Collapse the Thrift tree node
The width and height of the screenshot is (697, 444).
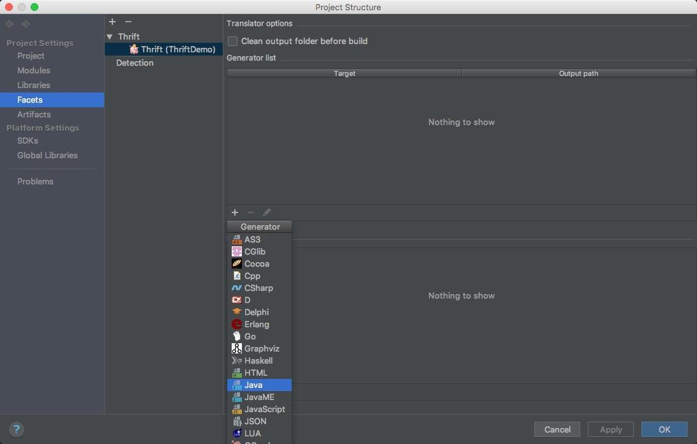coord(109,36)
